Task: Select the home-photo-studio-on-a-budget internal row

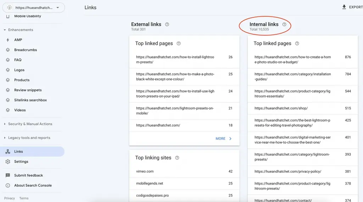Action: [x=303, y=60]
